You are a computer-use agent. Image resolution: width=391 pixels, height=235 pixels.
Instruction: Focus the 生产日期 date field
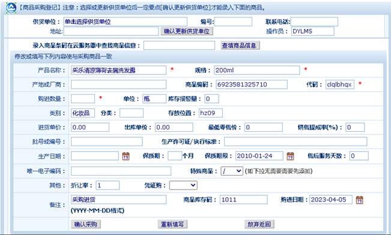(95, 156)
